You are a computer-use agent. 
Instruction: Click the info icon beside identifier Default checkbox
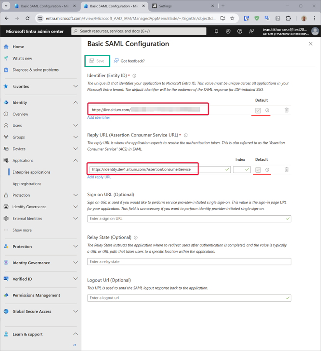pos(267,110)
